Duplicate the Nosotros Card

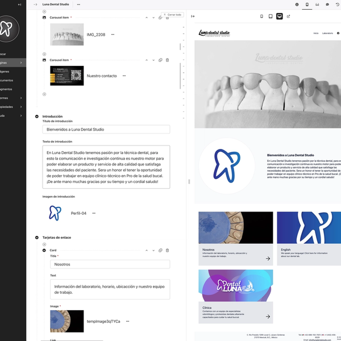coord(160,250)
